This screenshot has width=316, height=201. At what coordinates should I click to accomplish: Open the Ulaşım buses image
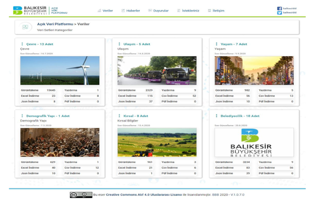[x=157, y=70]
